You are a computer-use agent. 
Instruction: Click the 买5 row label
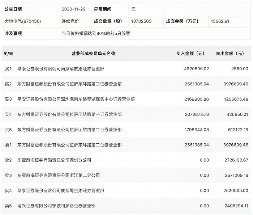coord(8,130)
